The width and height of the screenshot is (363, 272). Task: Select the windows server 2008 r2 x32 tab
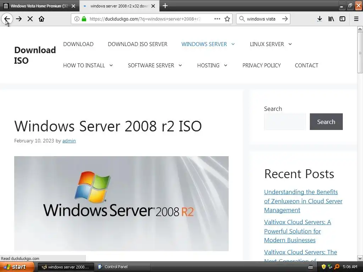coord(119,6)
